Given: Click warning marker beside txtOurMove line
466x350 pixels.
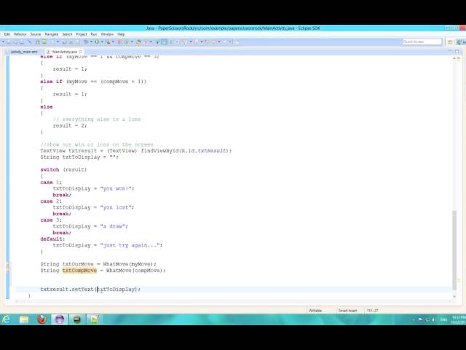Looking at the screenshot, I should coord(8,264).
